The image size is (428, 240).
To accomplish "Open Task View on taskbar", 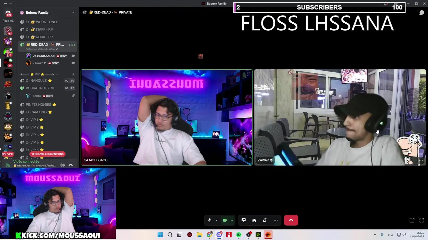I will (180, 235).
